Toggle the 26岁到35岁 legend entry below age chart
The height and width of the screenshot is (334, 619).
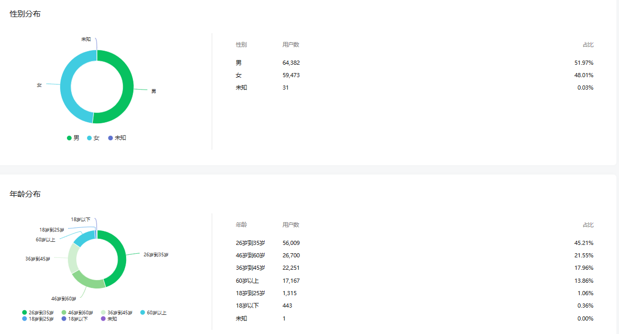37,313
